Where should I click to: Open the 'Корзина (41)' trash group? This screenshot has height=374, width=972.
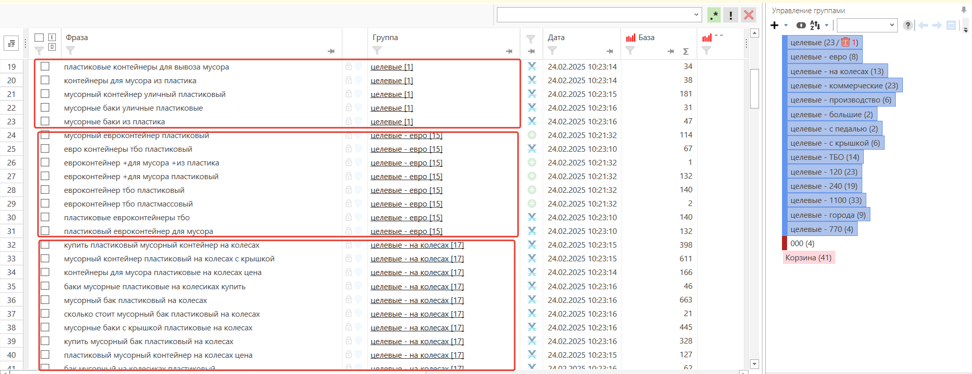(808, 258)
